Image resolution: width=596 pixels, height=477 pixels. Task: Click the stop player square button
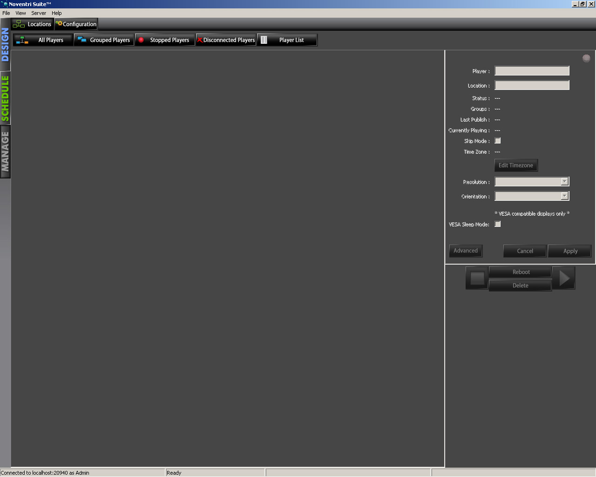coord(477,278)
